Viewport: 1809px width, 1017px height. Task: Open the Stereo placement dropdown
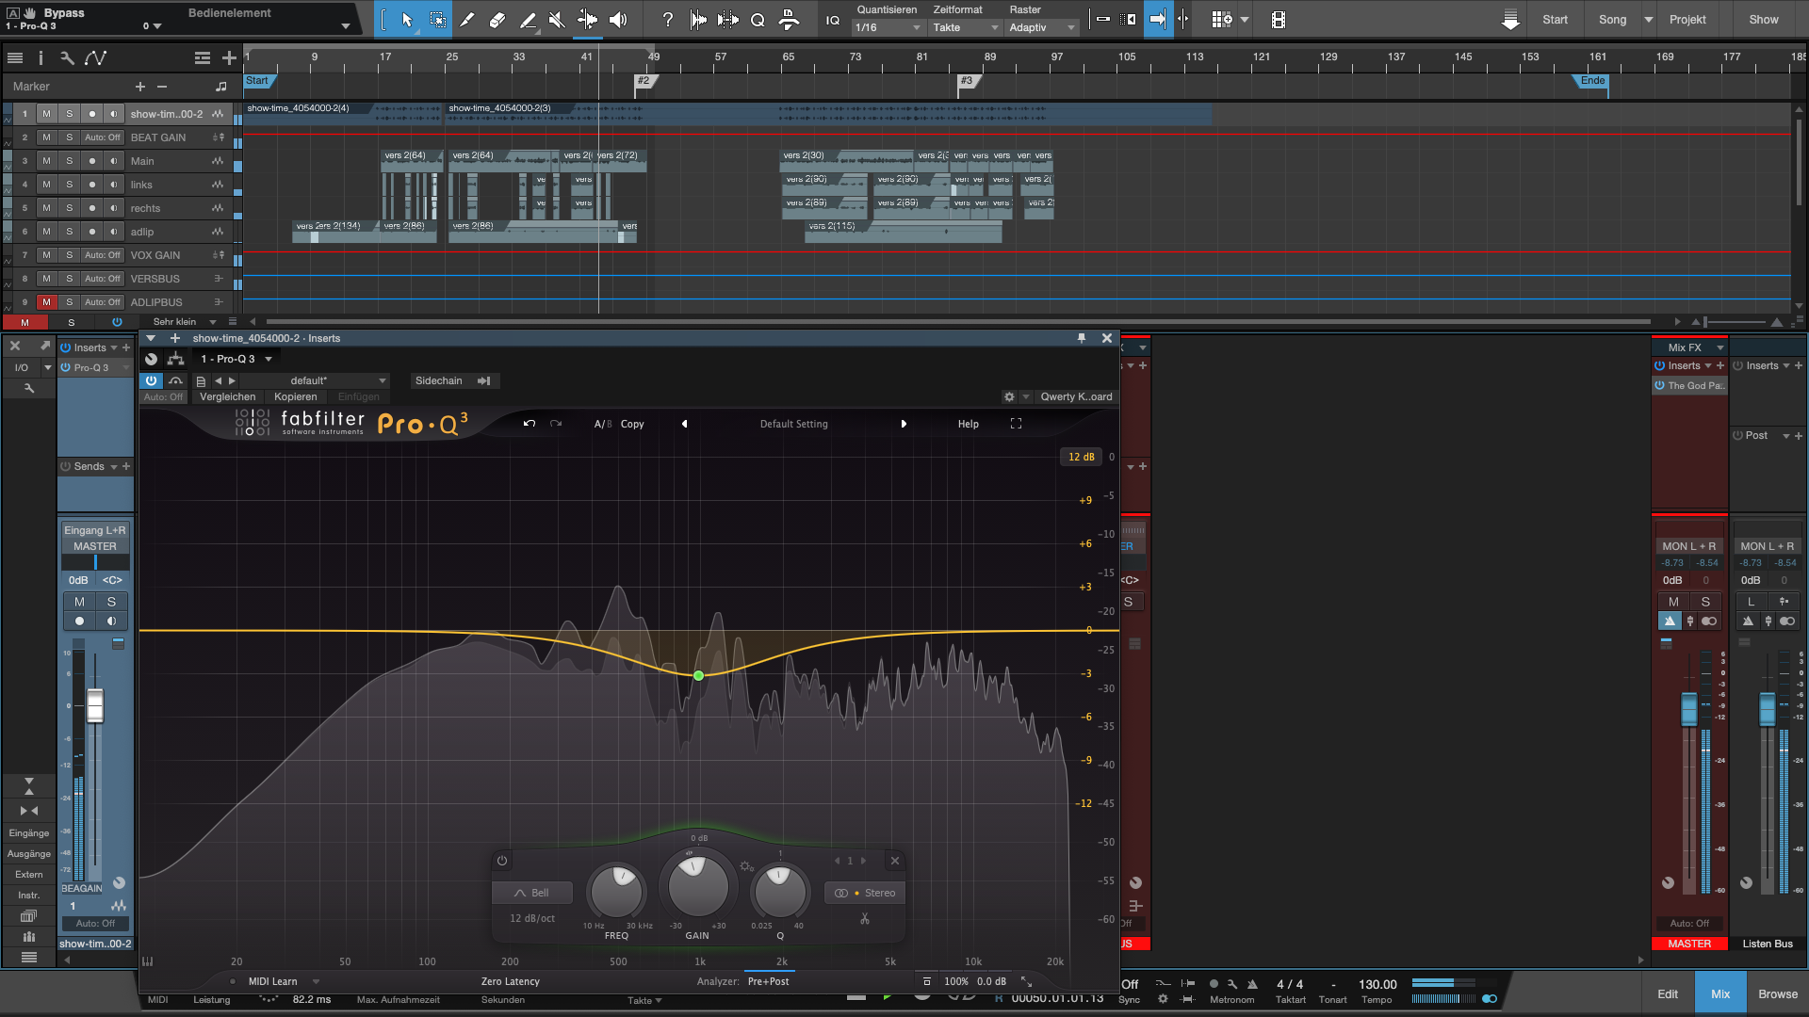point(865,893)
